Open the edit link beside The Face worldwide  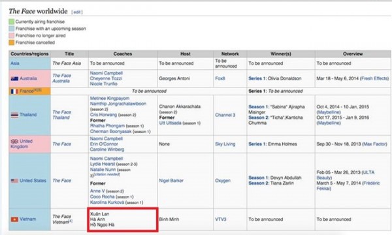pos(77,12)
